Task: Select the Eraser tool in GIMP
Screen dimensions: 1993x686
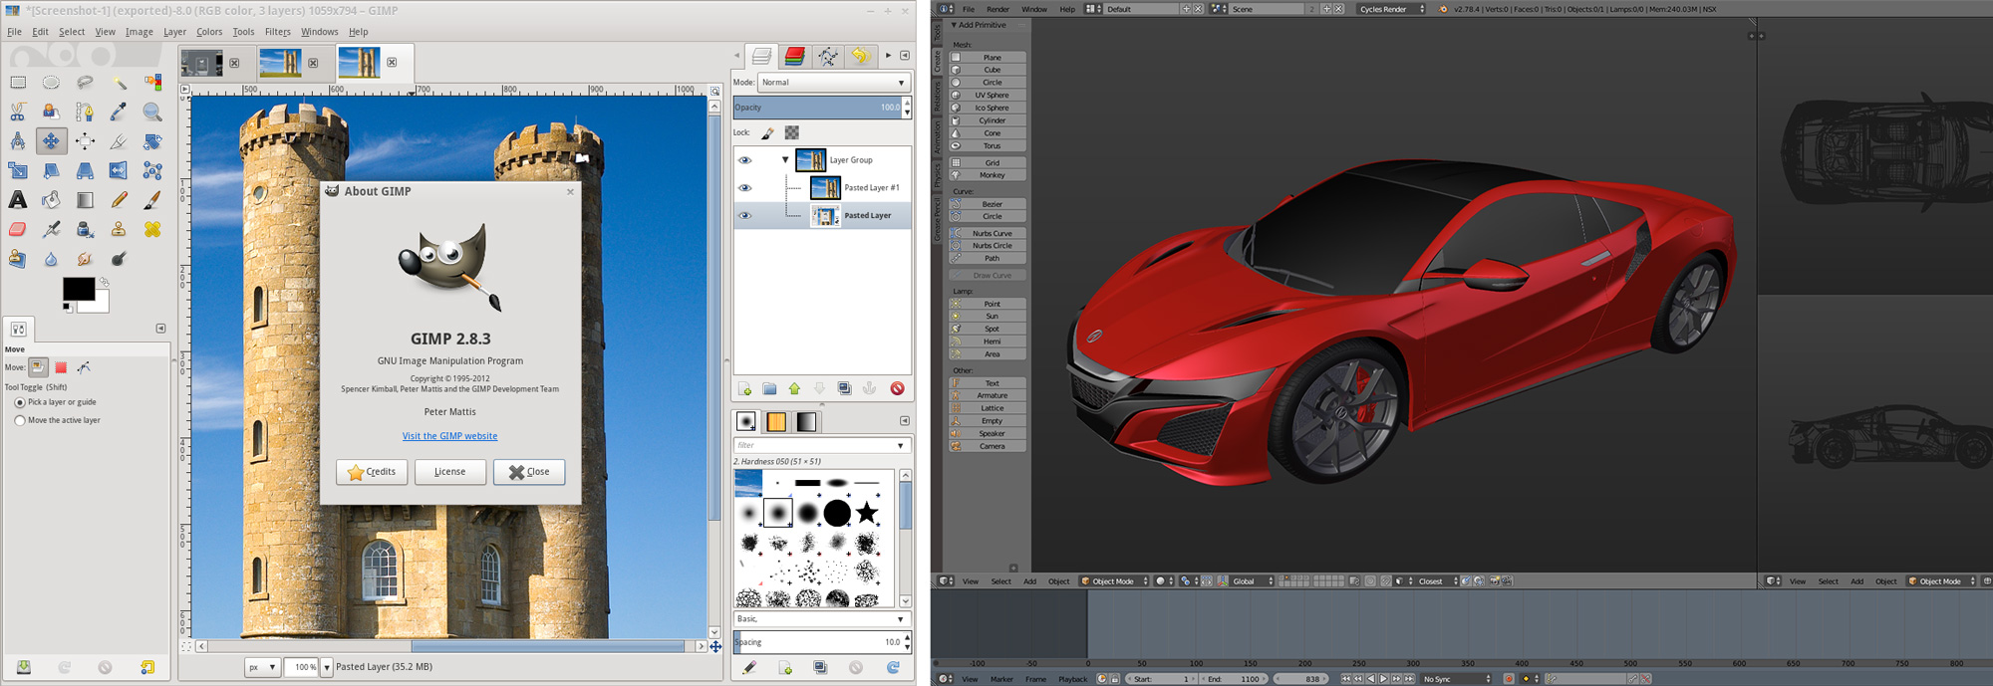Action: tap(18, 229)
